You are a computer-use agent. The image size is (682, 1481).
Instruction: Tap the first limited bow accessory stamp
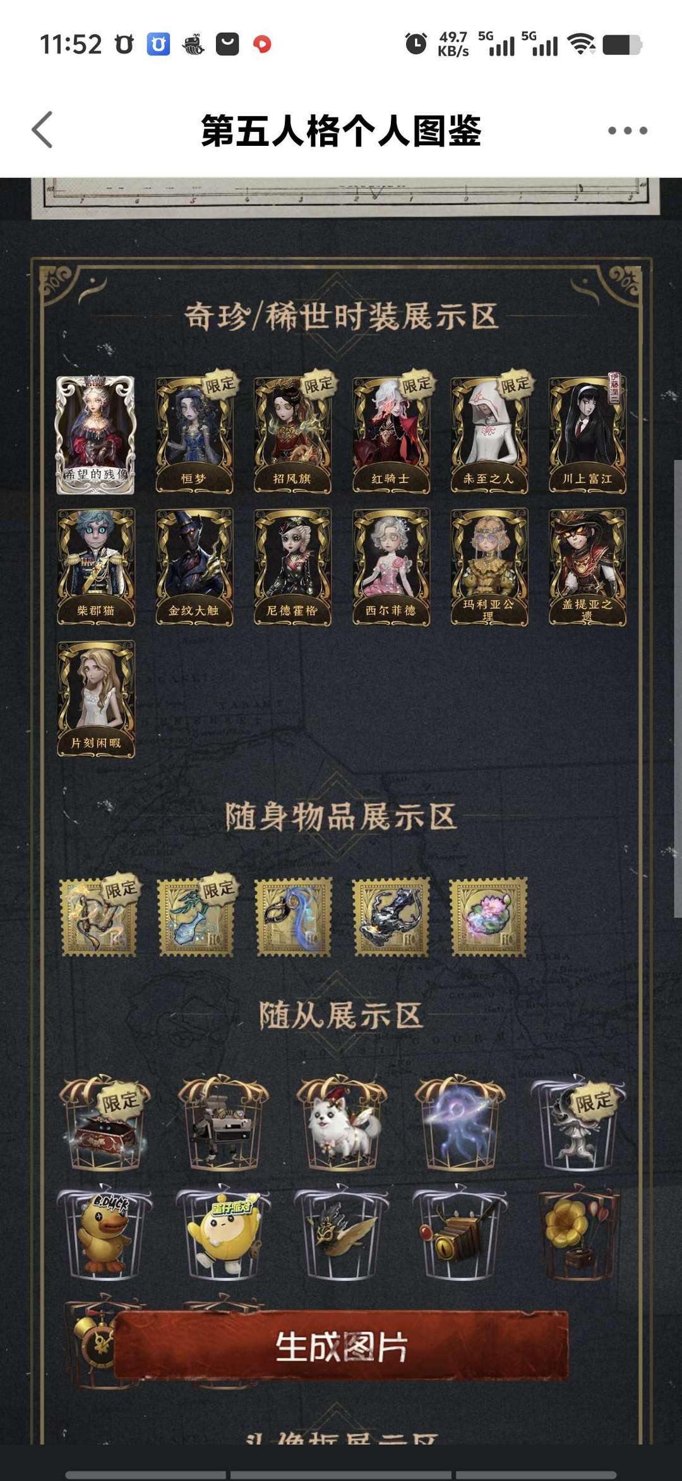click(99, 916)
